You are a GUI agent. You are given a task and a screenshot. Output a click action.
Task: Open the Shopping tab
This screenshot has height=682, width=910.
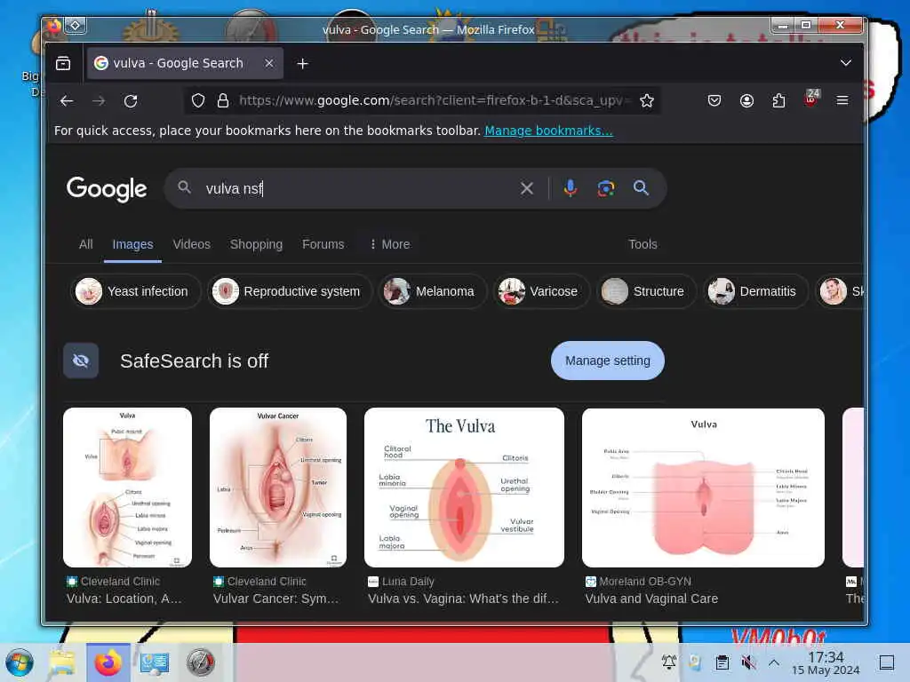click(257, 244)
